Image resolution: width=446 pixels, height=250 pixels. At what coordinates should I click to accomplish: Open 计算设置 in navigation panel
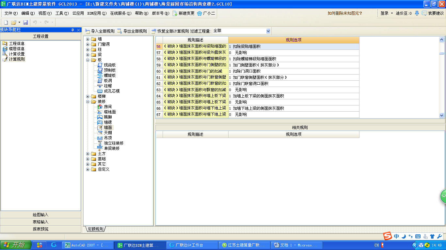click(x=17, y=54)
